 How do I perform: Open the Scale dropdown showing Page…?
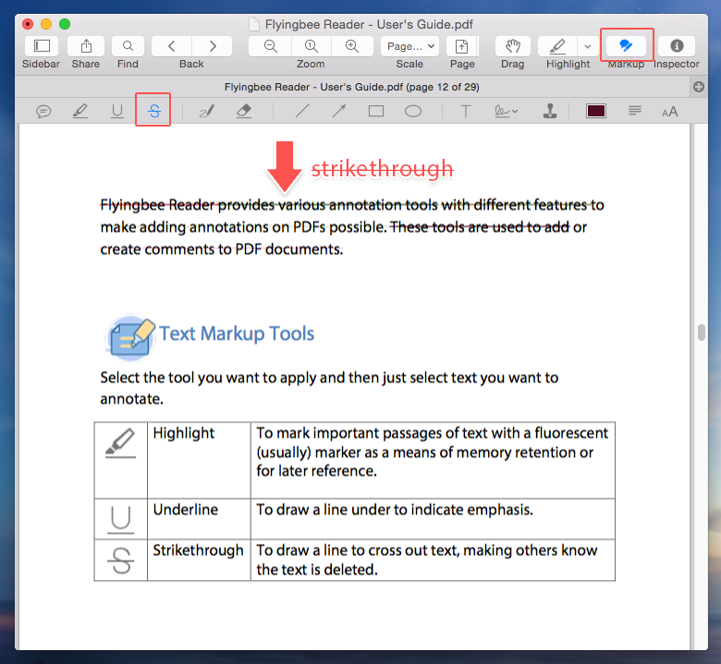pos(410,46)
